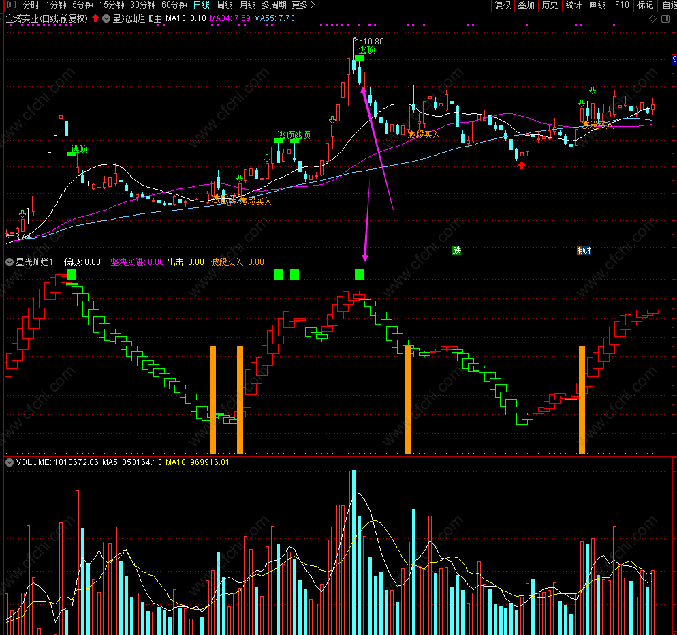Switch to the 5分钟 chart
The height and width of the screenshot is (635, 677).
tap(82, 5)
